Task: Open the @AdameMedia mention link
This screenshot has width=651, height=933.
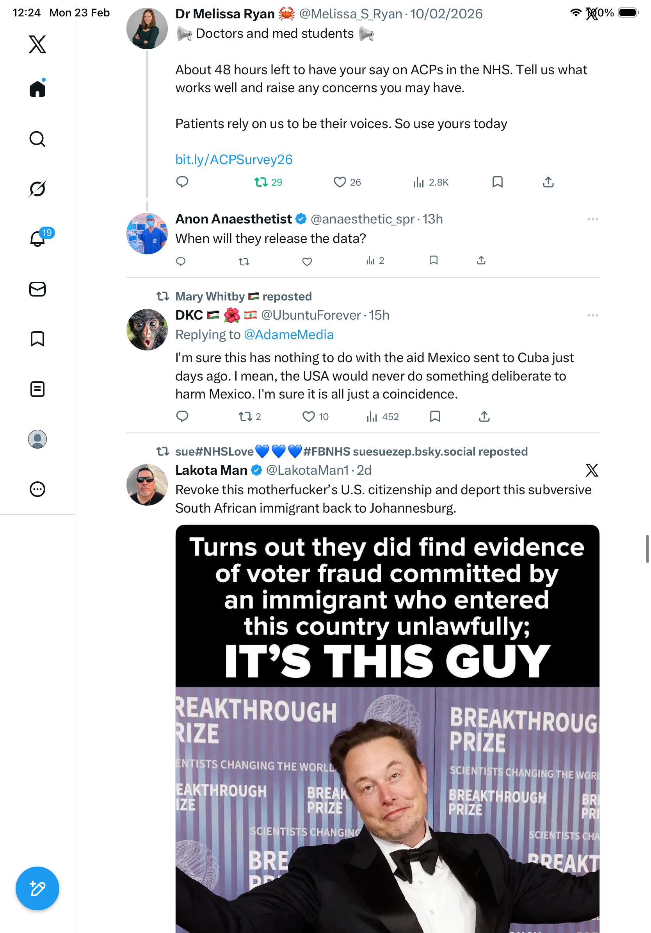Action: pos(288,334)
